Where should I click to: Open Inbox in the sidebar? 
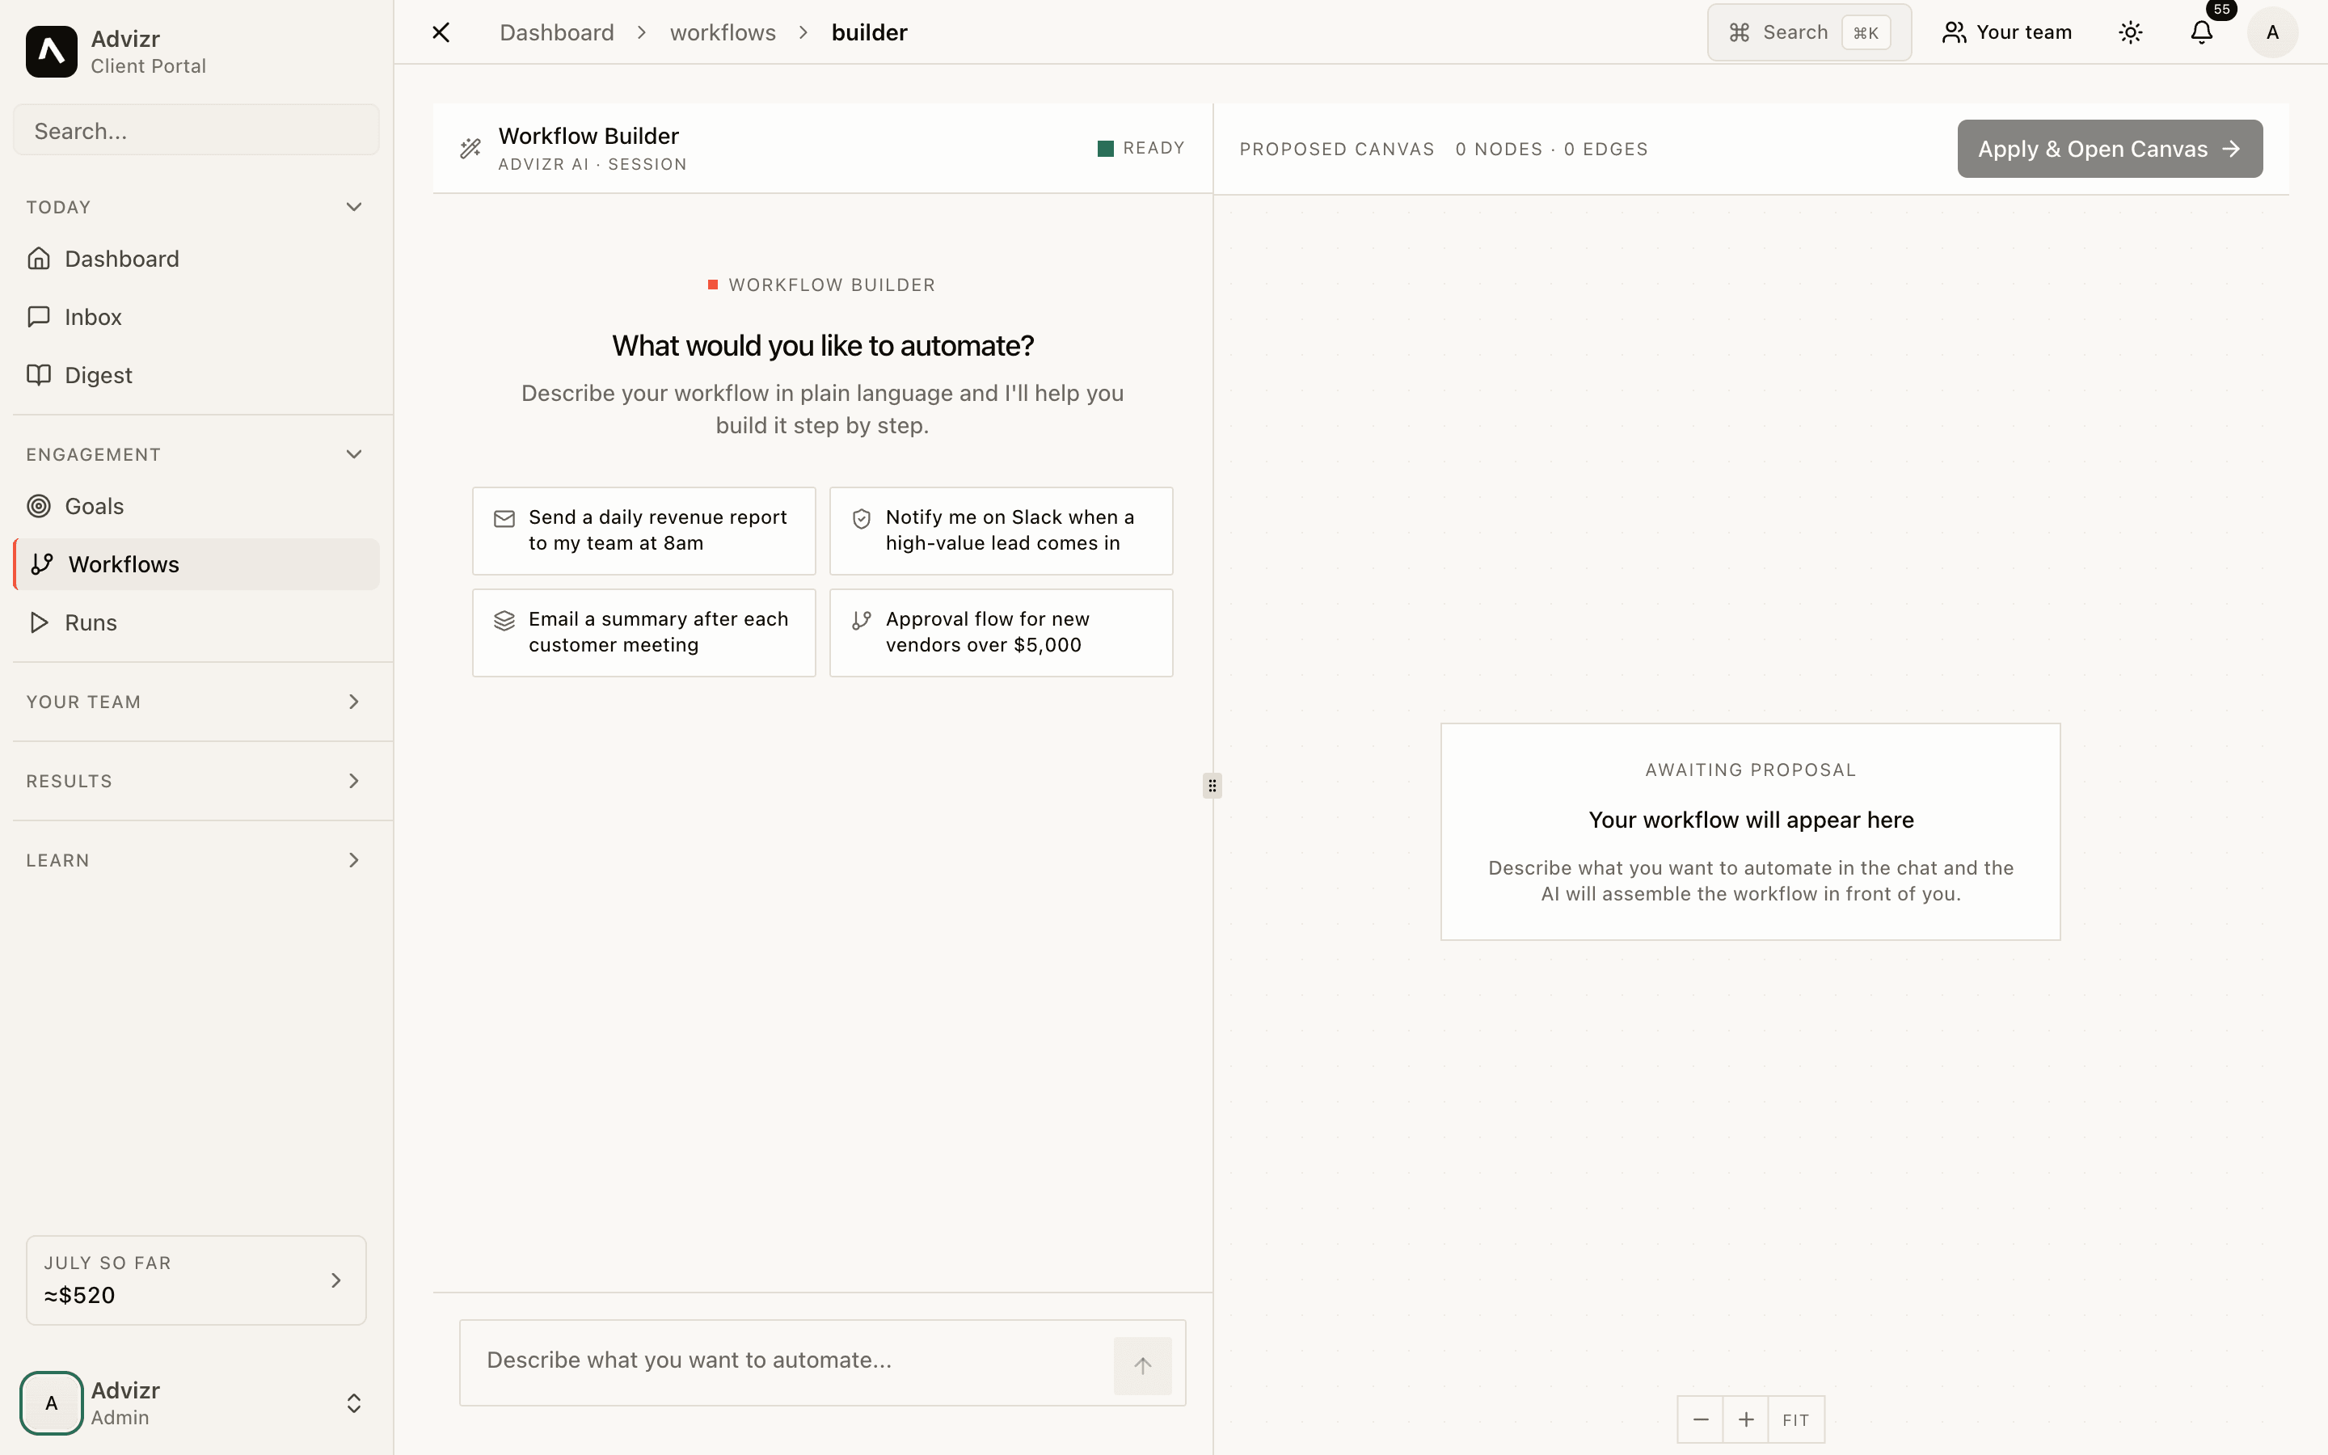pyautogui.click(x=196, y=317)
